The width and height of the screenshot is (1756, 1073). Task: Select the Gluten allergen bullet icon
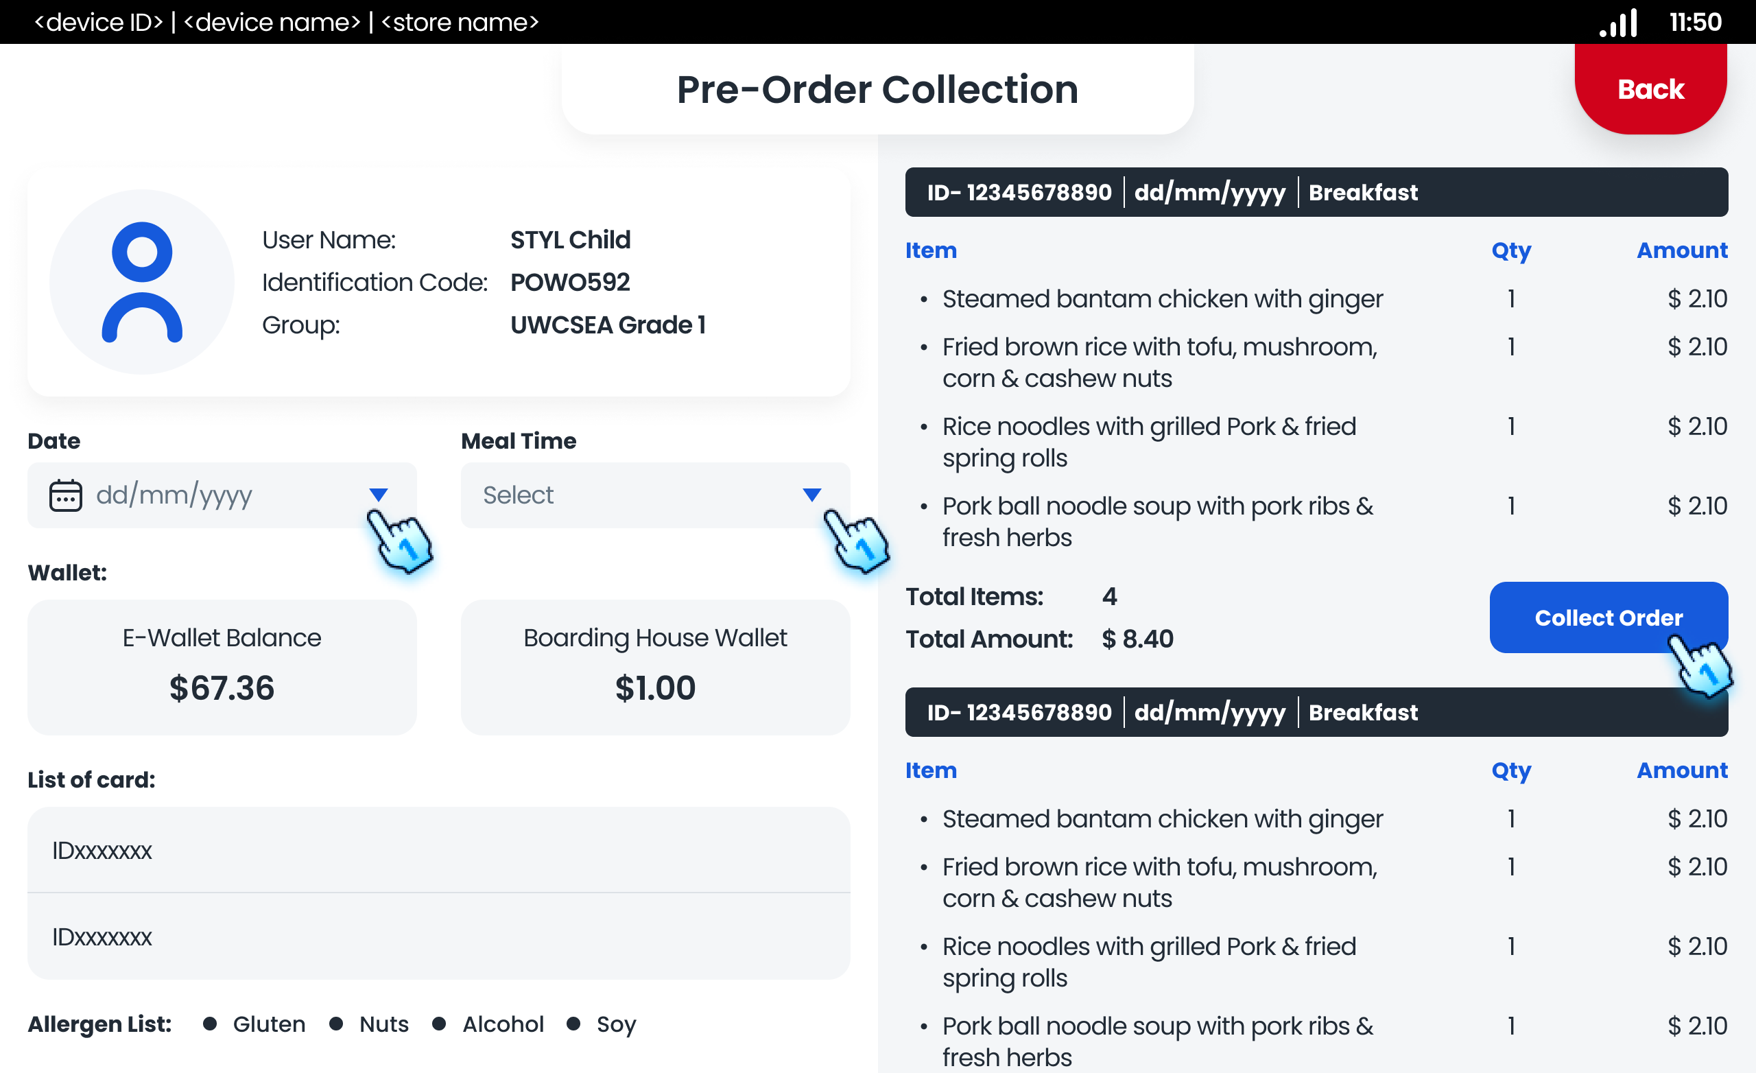point(209,1024)
